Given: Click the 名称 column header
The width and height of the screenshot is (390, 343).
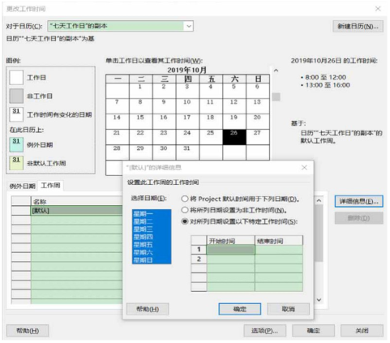Looking at the screenshot, I should click(x=76, y=201).
